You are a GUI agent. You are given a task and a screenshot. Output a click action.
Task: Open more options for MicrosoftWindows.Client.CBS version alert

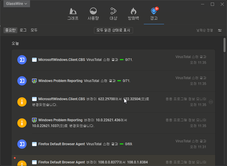point(211,102)
